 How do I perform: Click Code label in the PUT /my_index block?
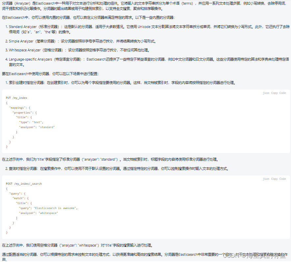(x=282, y=93)
